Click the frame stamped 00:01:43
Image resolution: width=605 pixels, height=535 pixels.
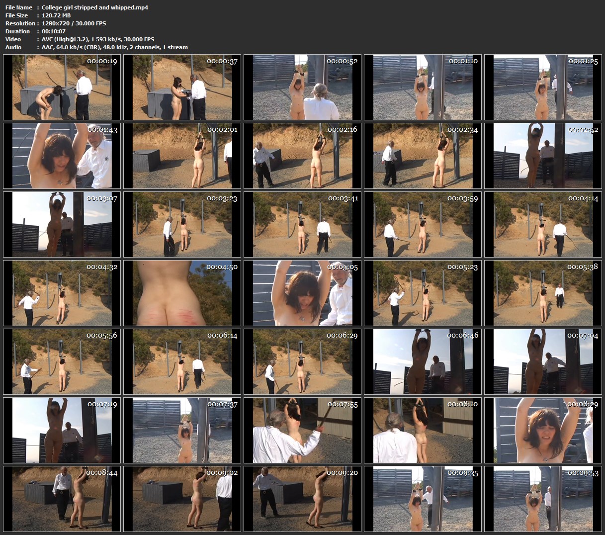[62, 156]
